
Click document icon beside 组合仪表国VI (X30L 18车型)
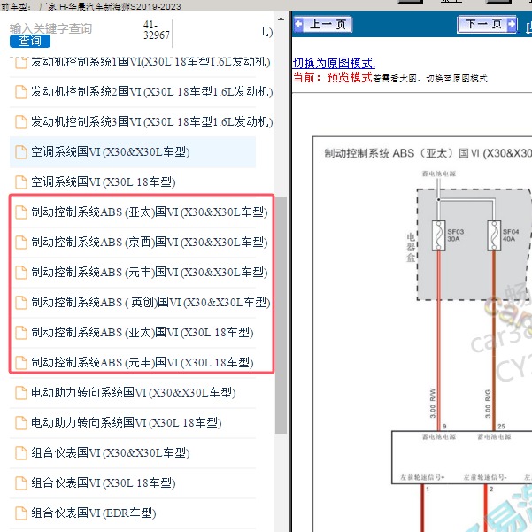point(21,483)
